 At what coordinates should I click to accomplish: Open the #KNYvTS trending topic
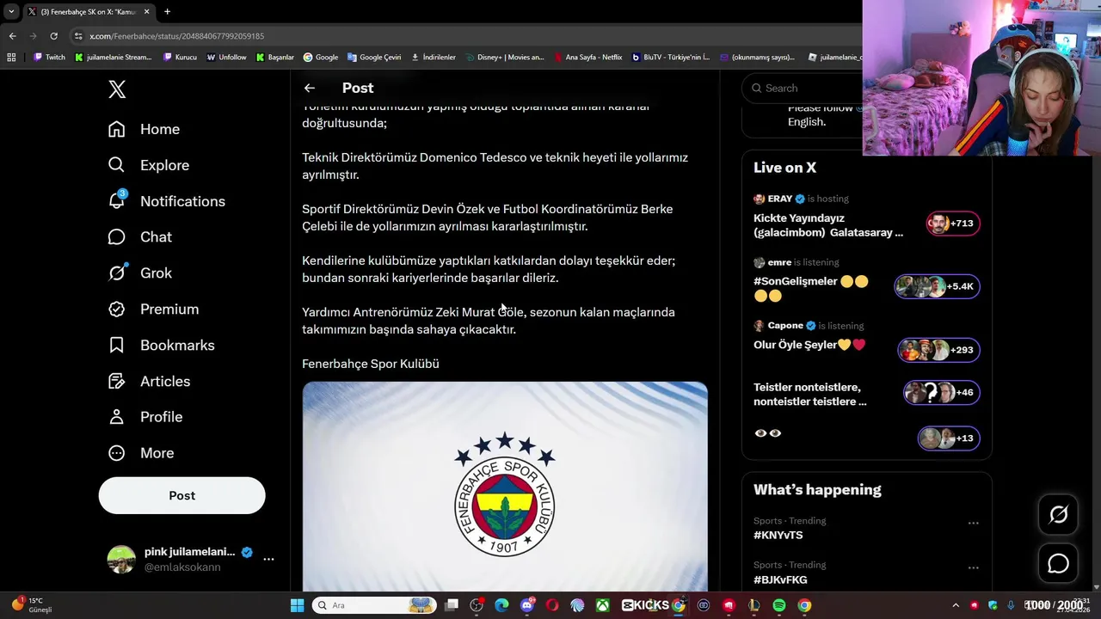(778, 535)
